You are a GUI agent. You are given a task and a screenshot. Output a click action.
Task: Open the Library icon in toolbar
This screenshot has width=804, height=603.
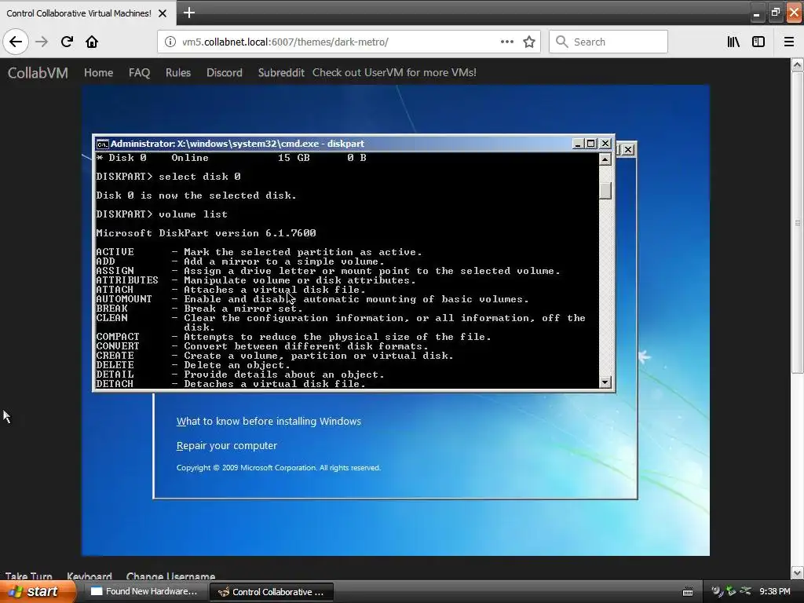coord(733,42)
